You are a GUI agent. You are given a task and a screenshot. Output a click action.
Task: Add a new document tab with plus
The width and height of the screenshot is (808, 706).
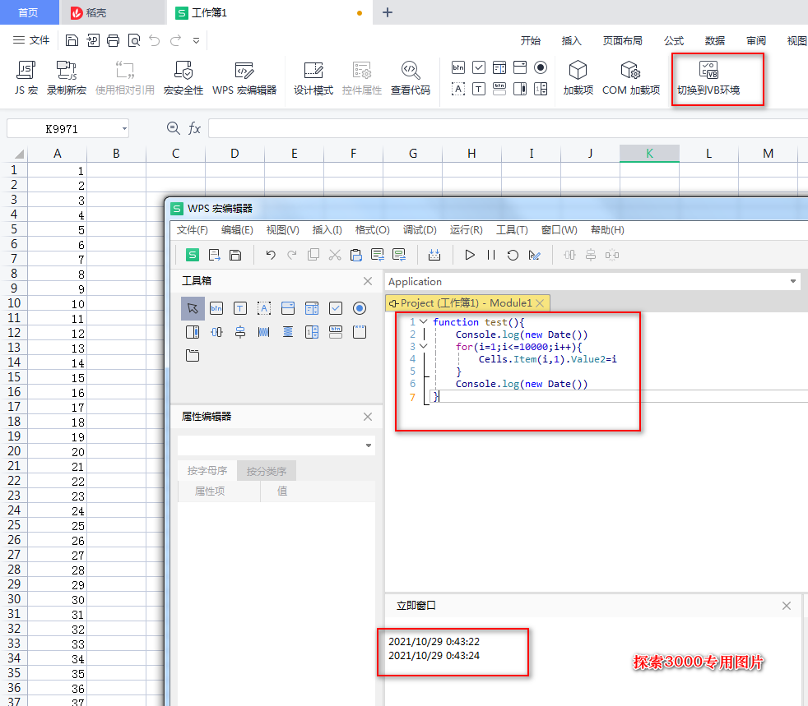point(388,12)
